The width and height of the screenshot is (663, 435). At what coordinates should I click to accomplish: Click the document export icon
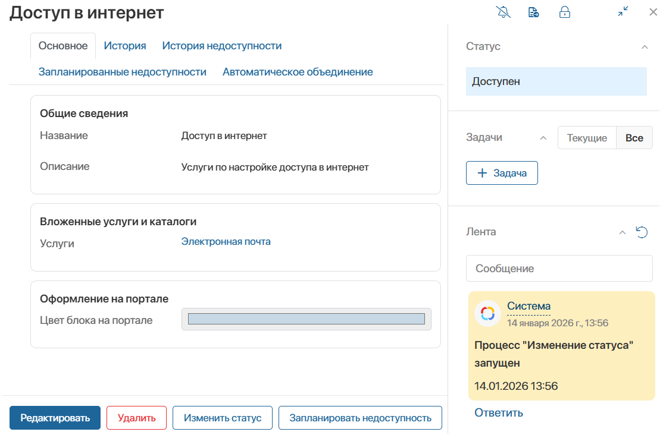(534, 12)
